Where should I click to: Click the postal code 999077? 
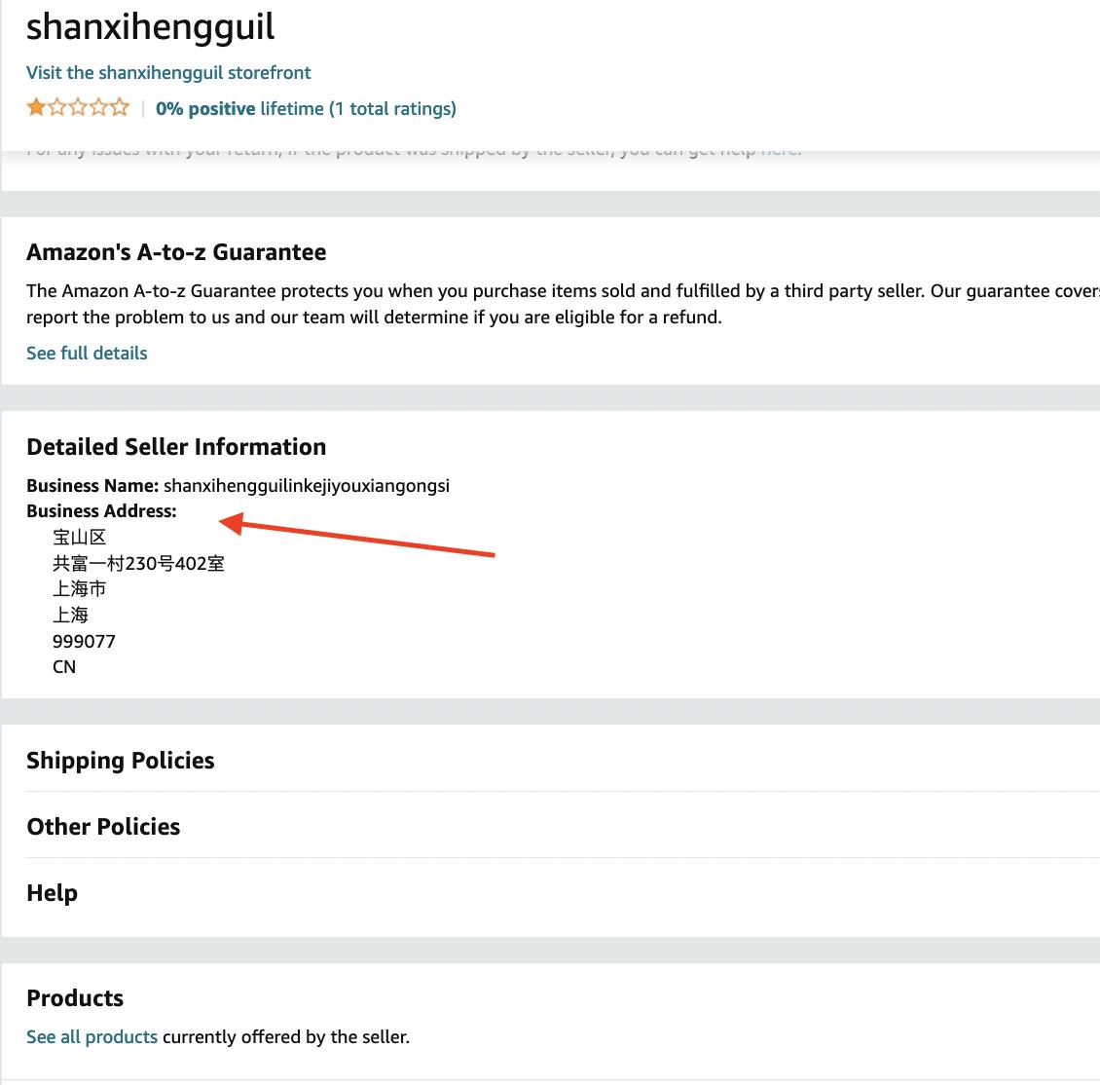click(84, 642)
